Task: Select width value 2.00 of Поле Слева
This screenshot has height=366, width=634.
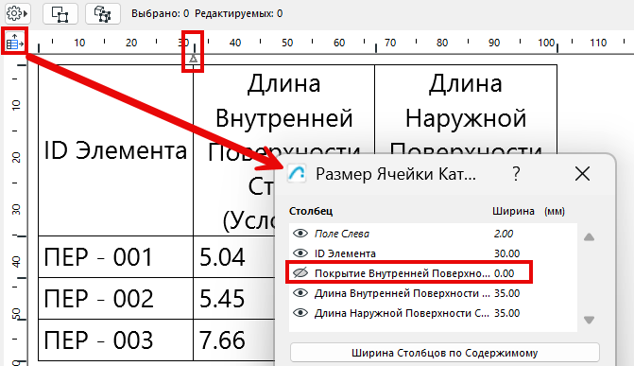Action: 504,234
